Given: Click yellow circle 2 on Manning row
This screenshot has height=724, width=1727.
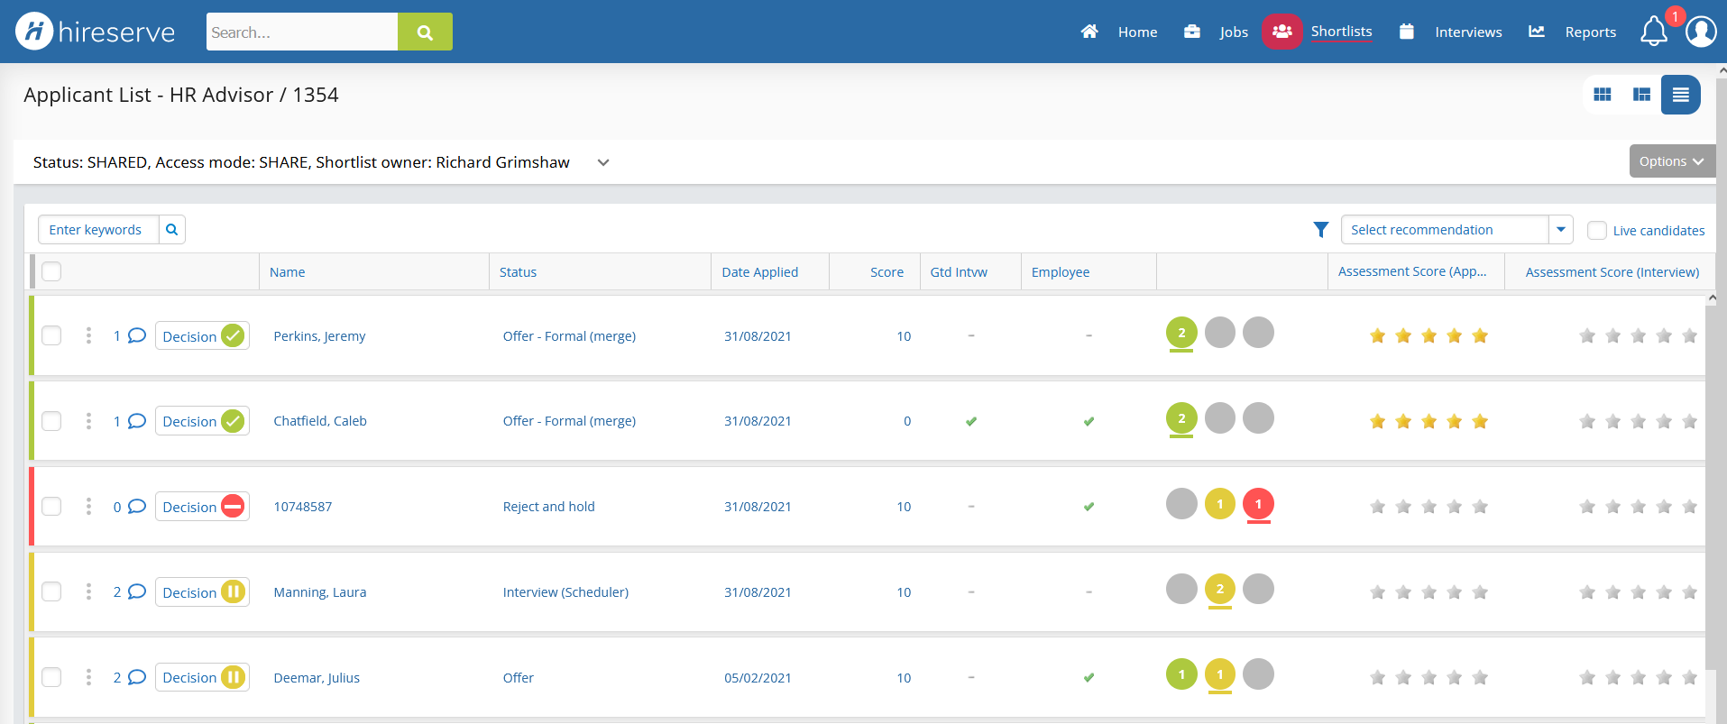Looking at the screenshot, I should (1220, 589).
